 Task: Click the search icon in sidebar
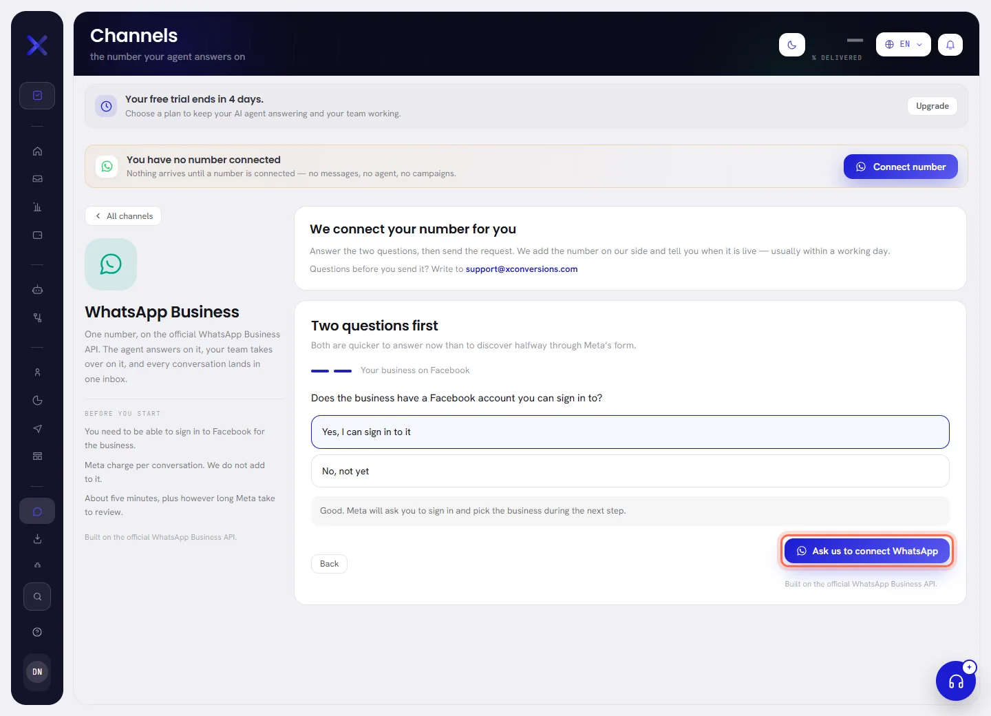click(37, 597)
